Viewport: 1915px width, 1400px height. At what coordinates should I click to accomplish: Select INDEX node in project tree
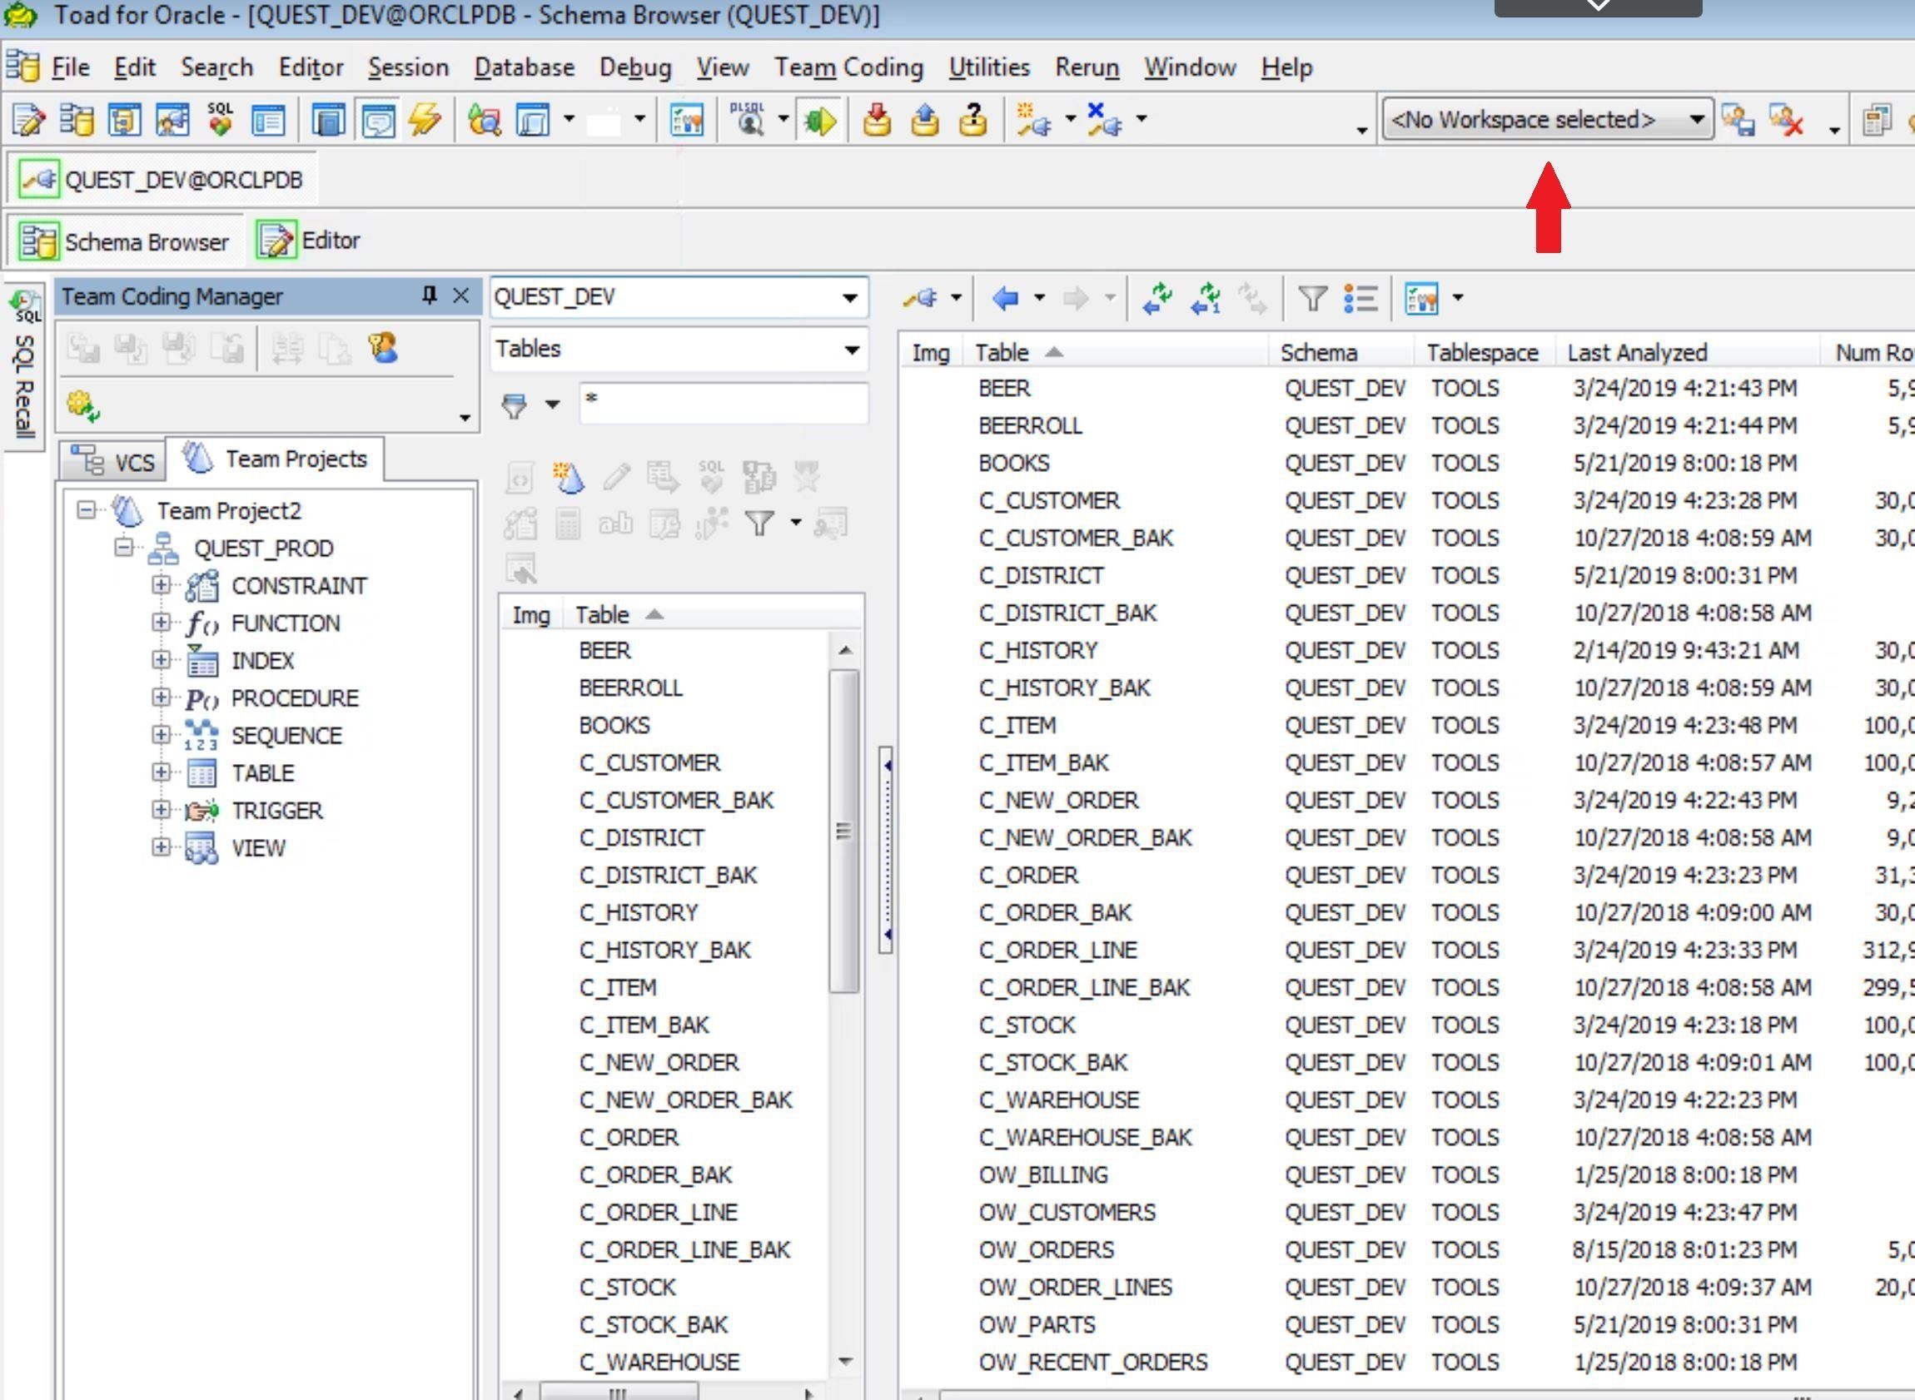point(262,660)
